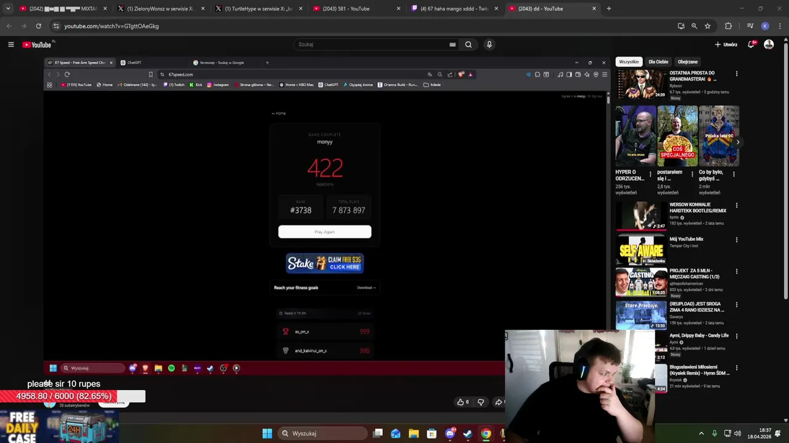Screen dimensions: 789x443
Task: Open options for '(REUPLOAD) JEST SROGA ZIMA' video
Action: coord(737,305)
